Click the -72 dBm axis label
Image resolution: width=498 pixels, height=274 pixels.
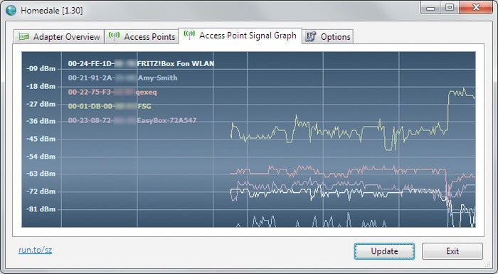pos(41,191)
